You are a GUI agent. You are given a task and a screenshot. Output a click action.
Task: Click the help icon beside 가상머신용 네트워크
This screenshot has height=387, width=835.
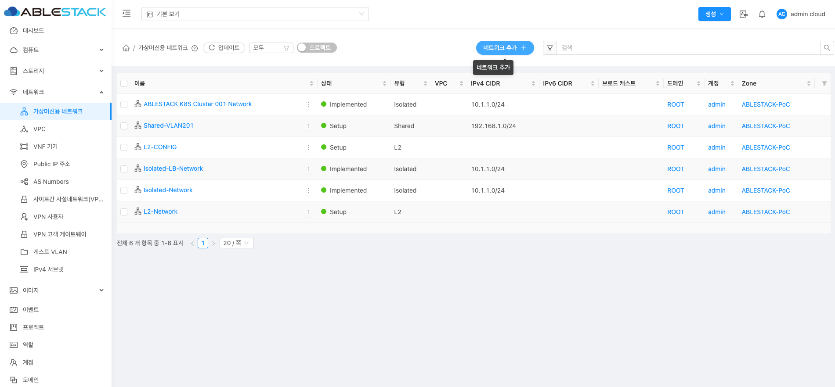point(195,48)
